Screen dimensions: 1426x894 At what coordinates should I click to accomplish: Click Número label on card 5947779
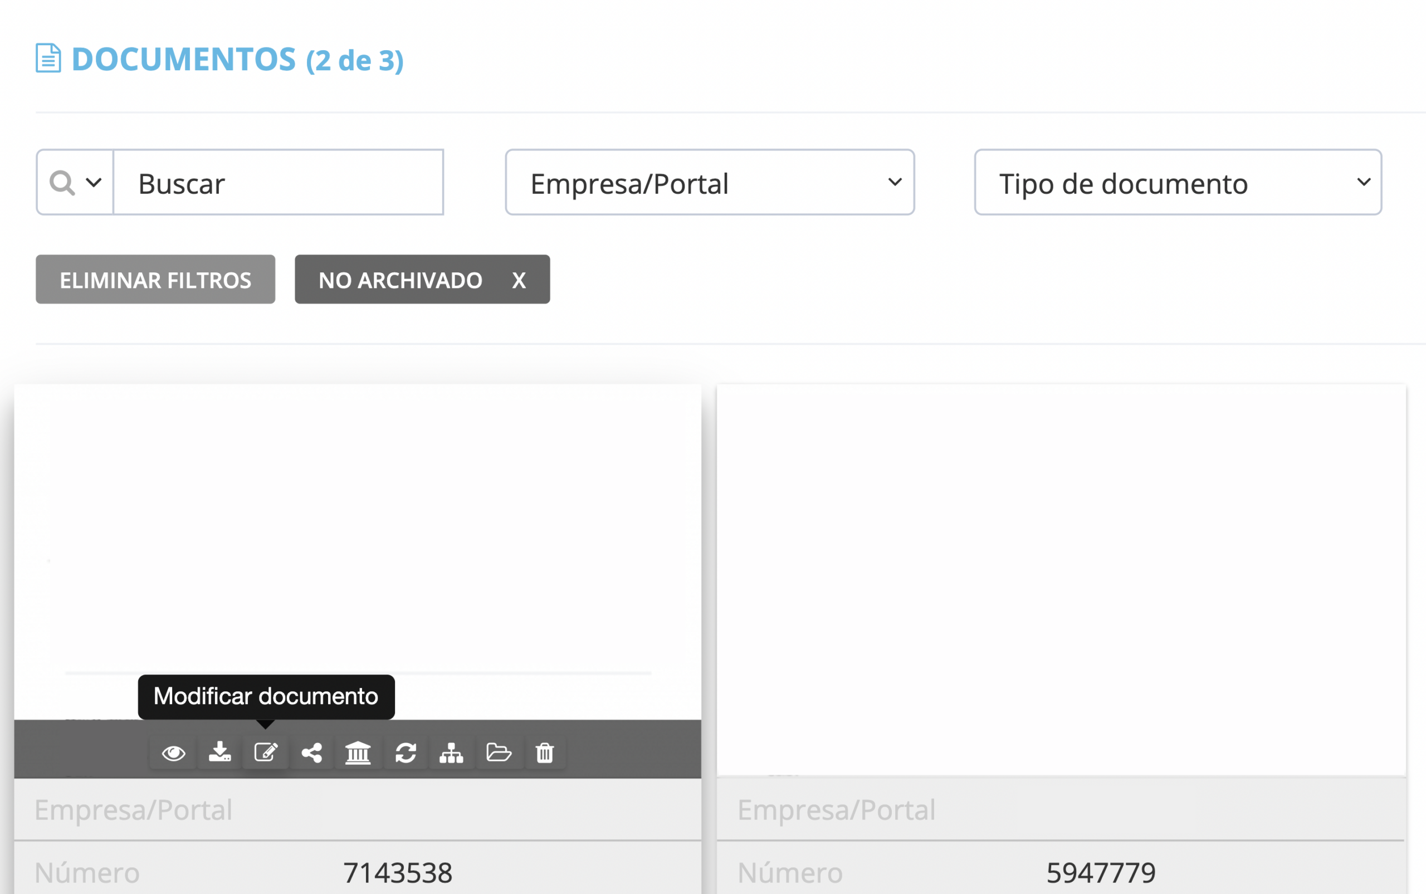(790, 873)
